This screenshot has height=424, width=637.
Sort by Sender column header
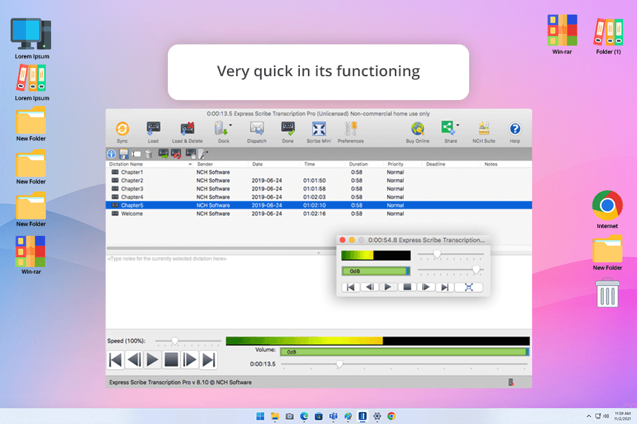[205, 164]
